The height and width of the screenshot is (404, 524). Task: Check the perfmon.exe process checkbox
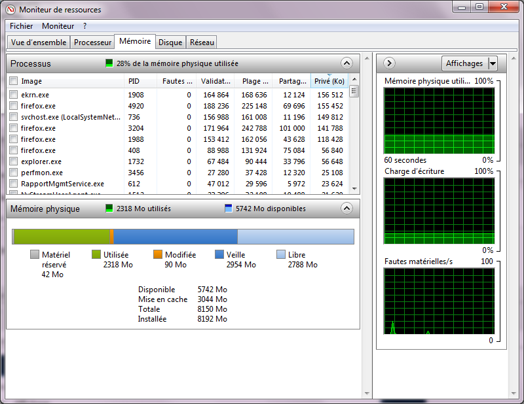coord(13,172)
